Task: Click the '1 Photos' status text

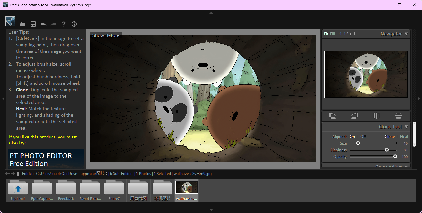Action: coord(143,174)
